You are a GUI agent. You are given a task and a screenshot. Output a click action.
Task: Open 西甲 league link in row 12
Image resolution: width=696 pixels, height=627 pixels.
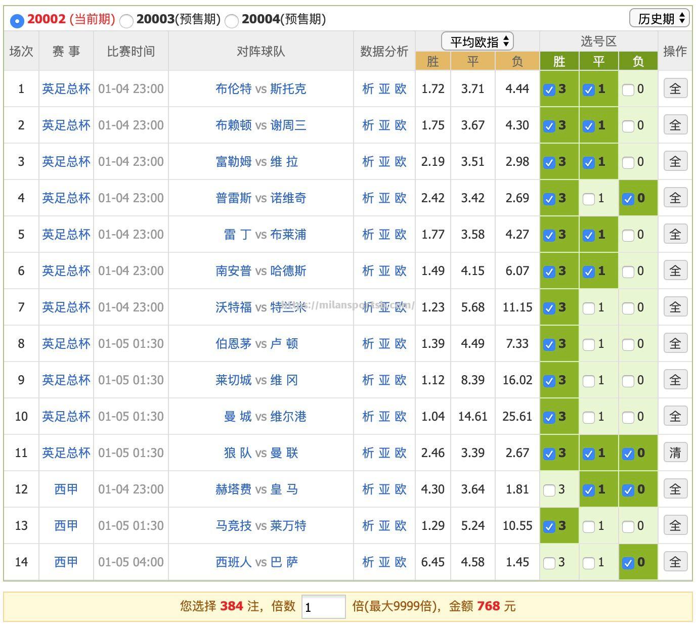point(66,489)
